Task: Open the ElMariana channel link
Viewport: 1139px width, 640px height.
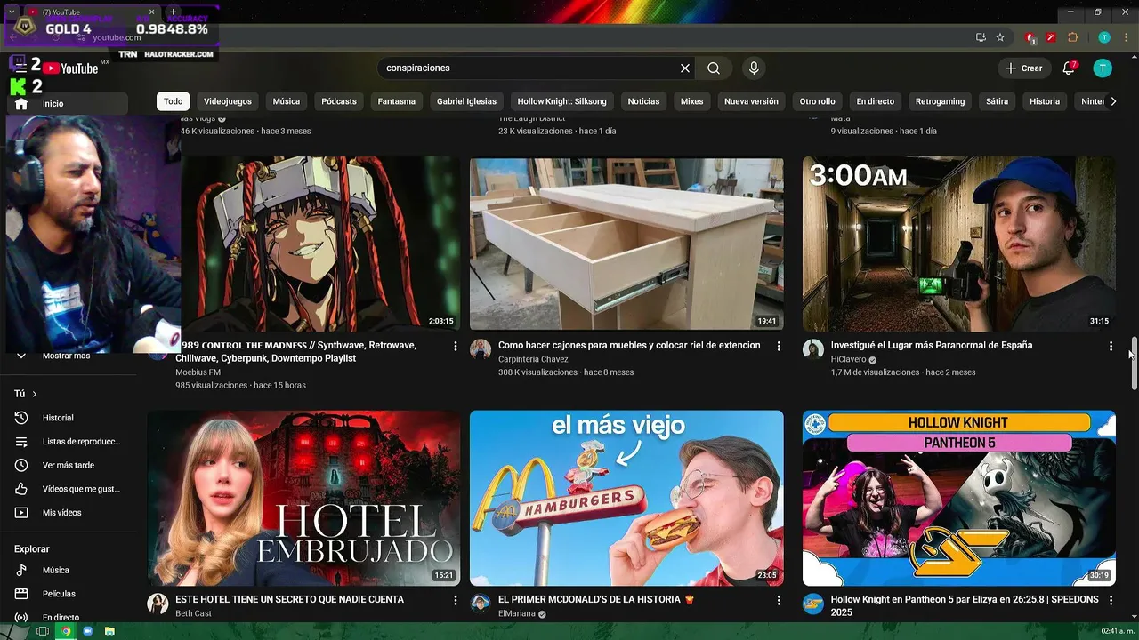Action: tap(516, 613)
